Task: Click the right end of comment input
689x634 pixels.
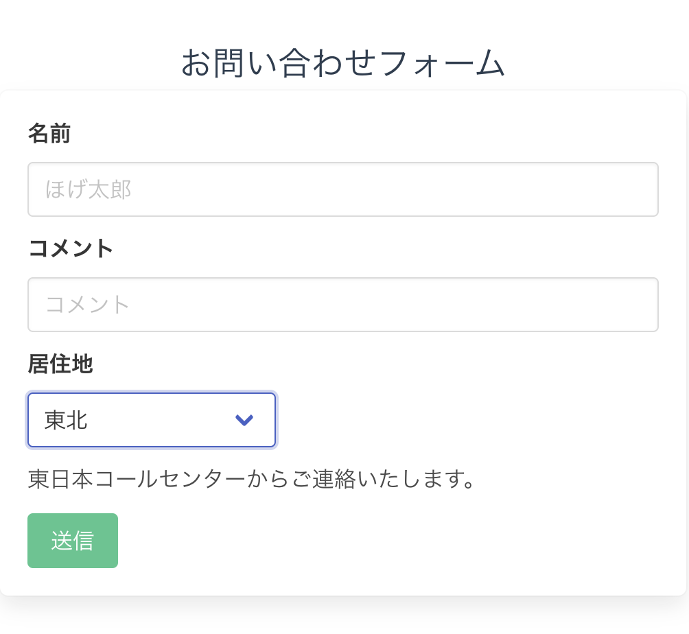Action: point(638,305)
